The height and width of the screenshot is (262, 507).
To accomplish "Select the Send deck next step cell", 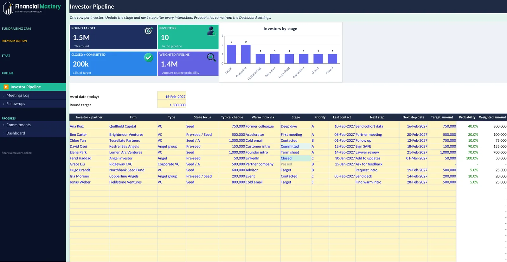I will coord(377,176).
